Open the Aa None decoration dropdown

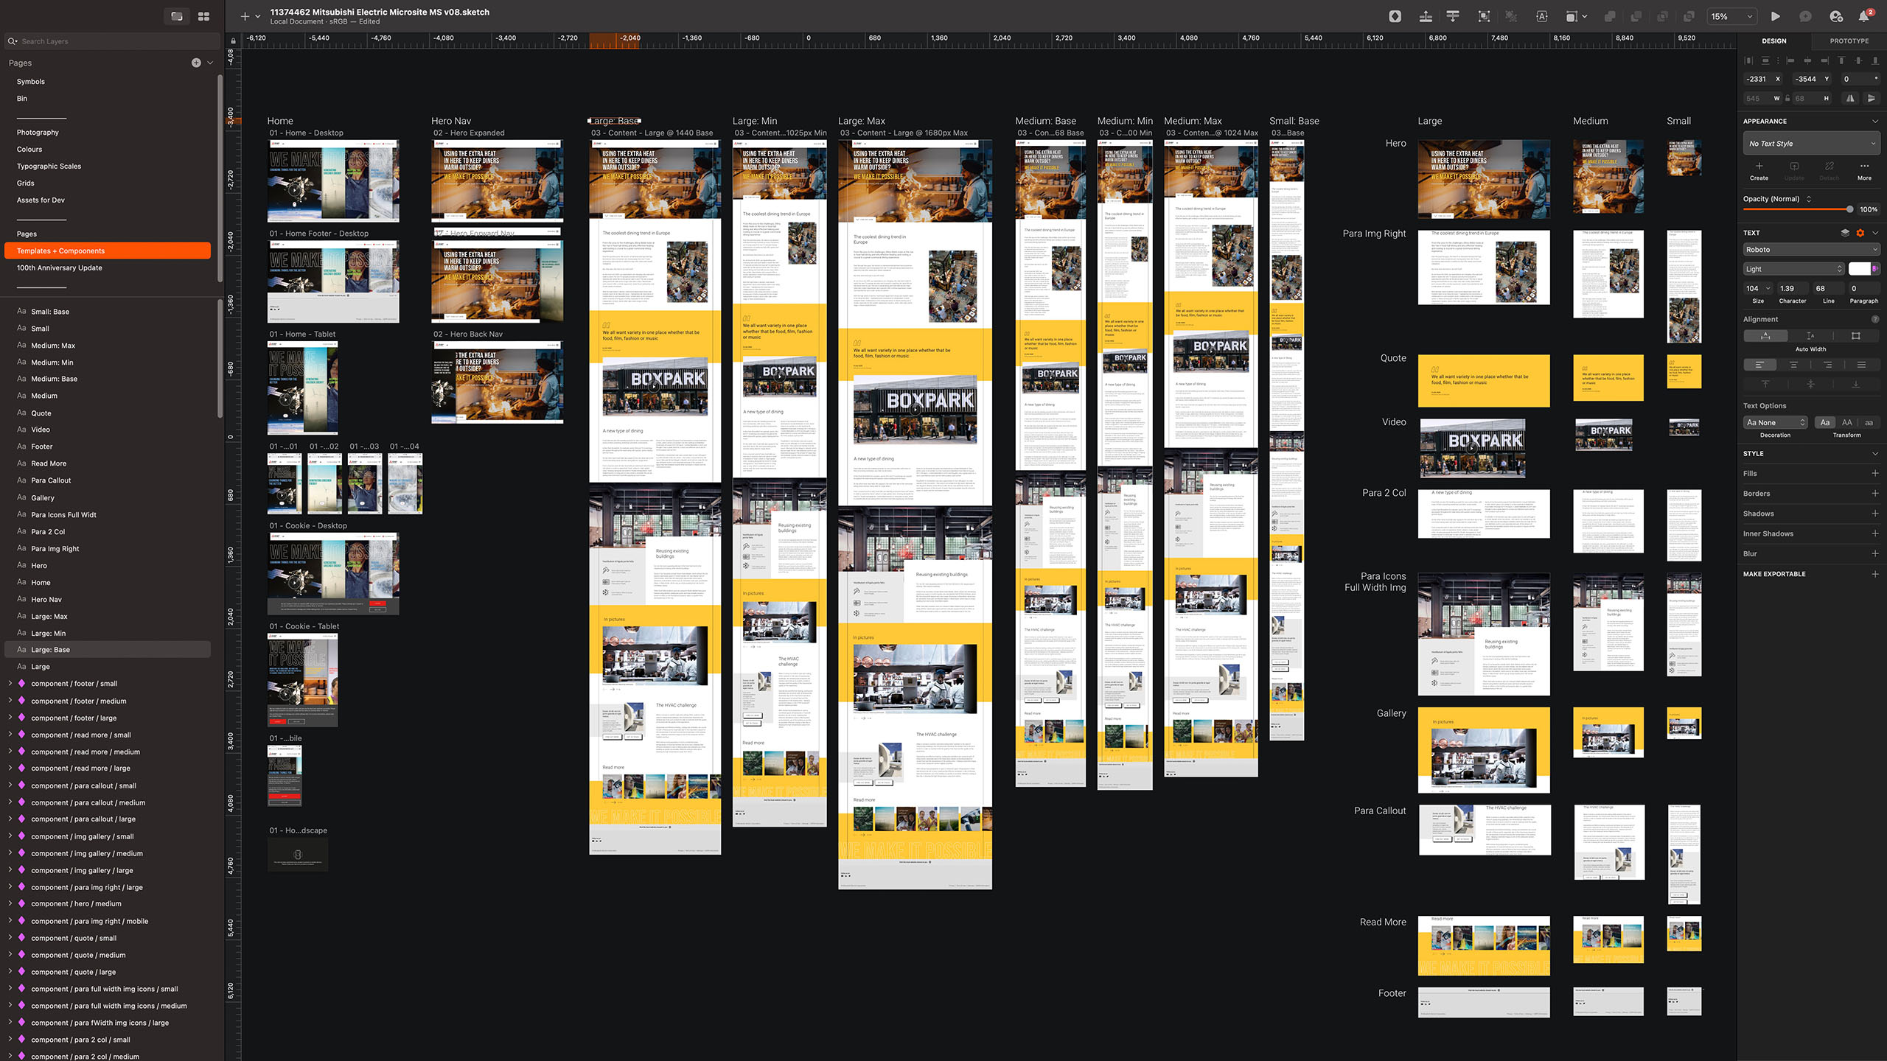pyautogui.click(x=1775, y=422)
